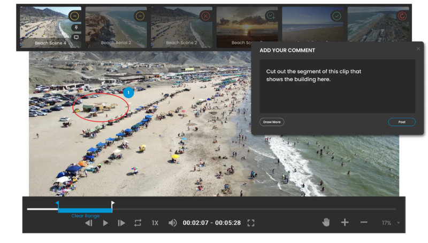The width and height of the screenshot is (428, 243).
Task: Post the comment
Action: coord(402,122)
